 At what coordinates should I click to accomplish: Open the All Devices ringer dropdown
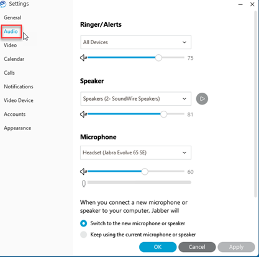(136, 42)
